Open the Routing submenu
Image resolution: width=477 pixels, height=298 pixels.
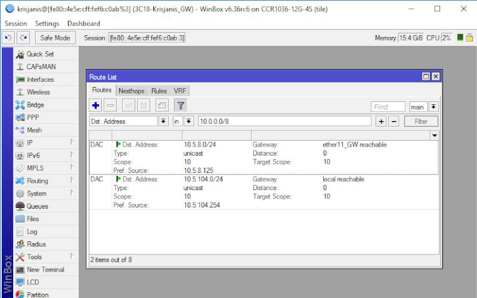point(47,181)
